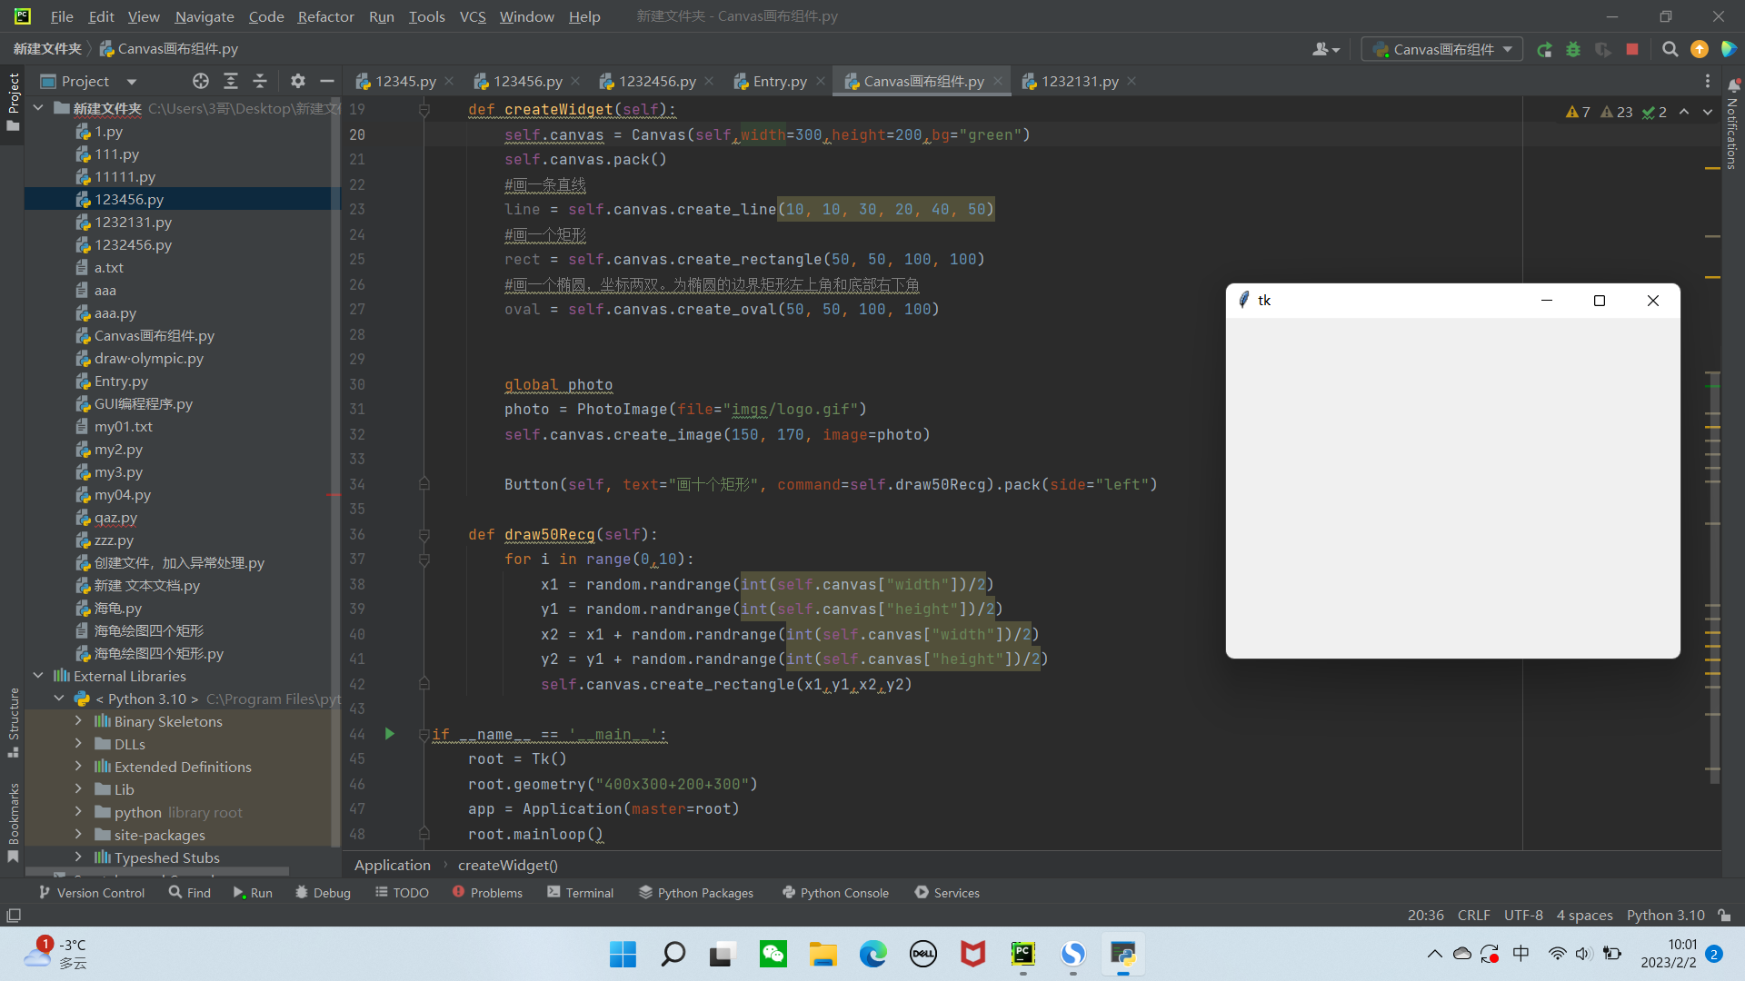
Task: Open the Python Console tool window
Action: [836, 893]
